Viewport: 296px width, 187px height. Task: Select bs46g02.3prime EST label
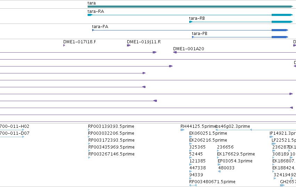click(x=233, y=126)
